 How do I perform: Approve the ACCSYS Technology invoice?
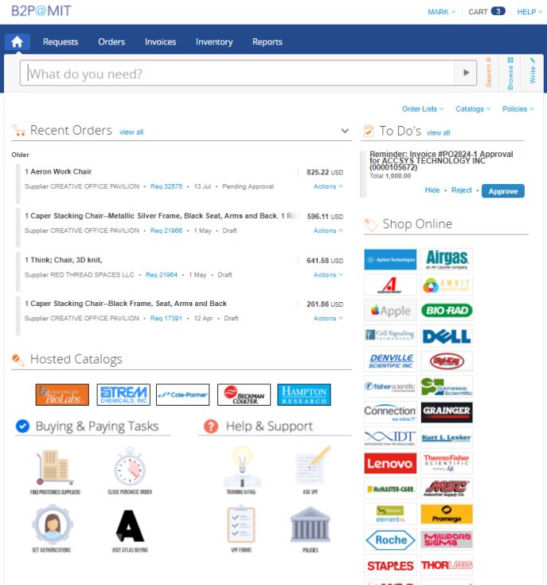pyautogui.click(x=502, y=191)
